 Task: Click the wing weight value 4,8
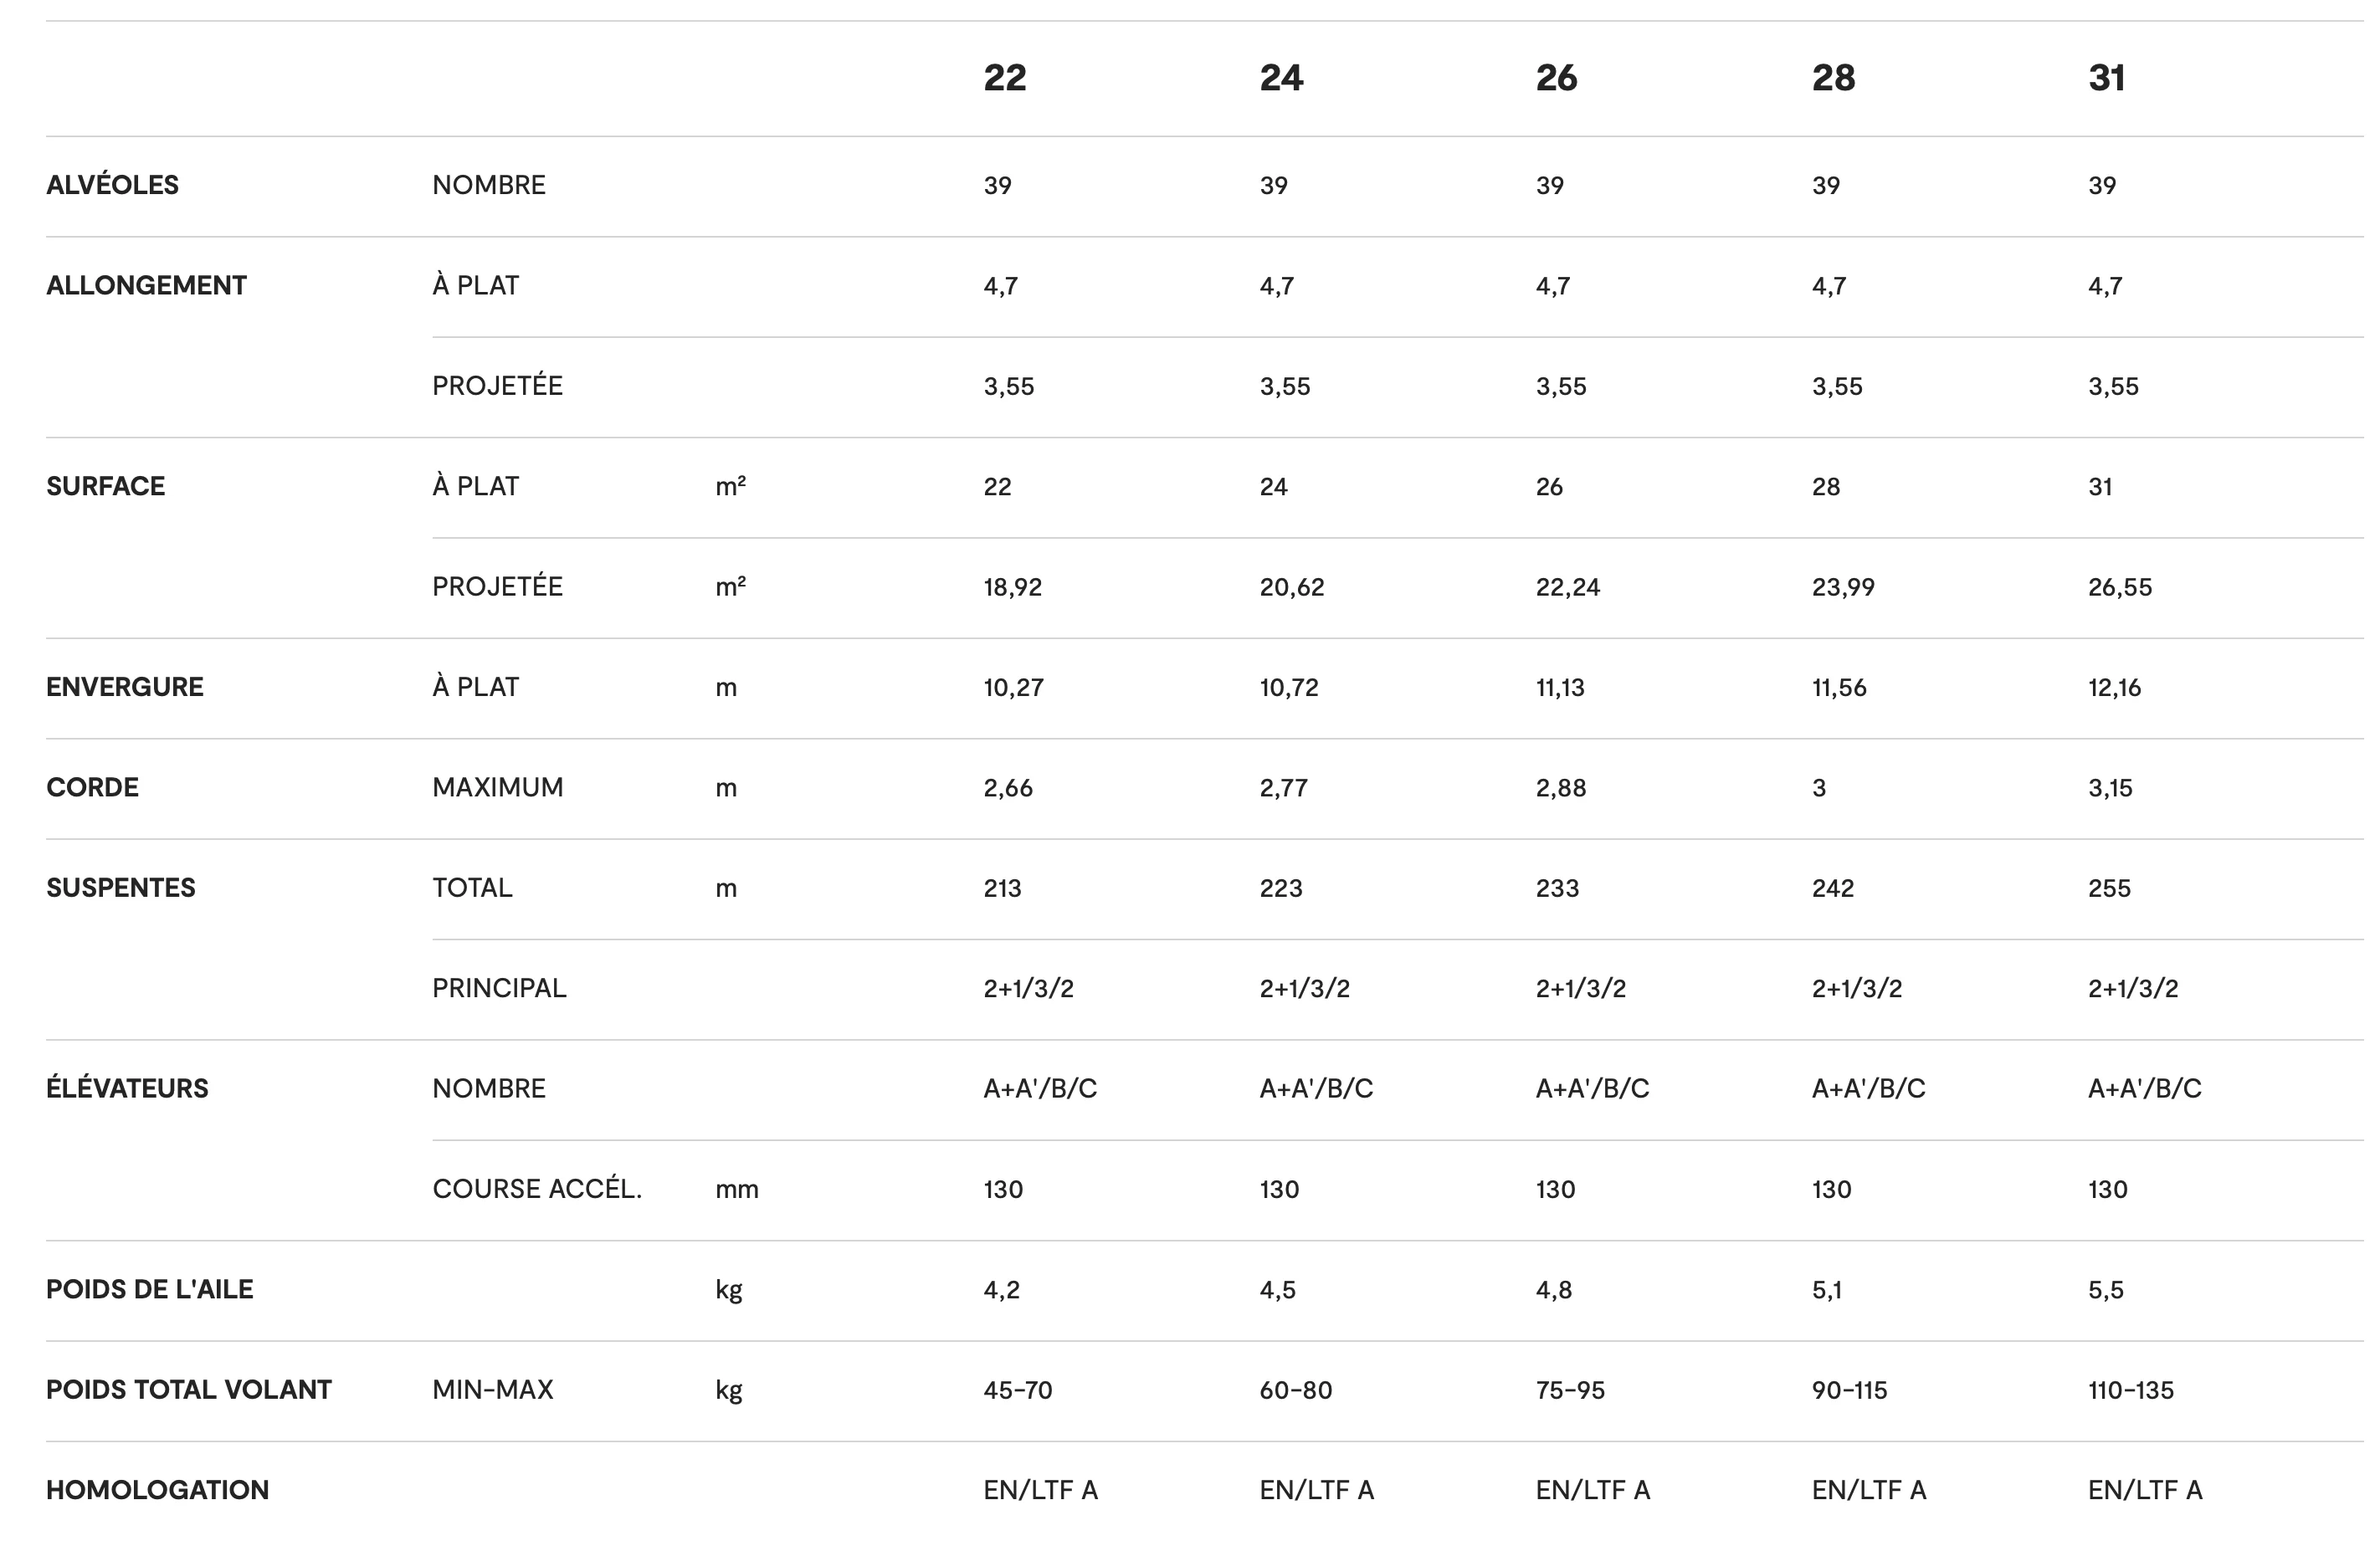[x=1553, y=1290]
